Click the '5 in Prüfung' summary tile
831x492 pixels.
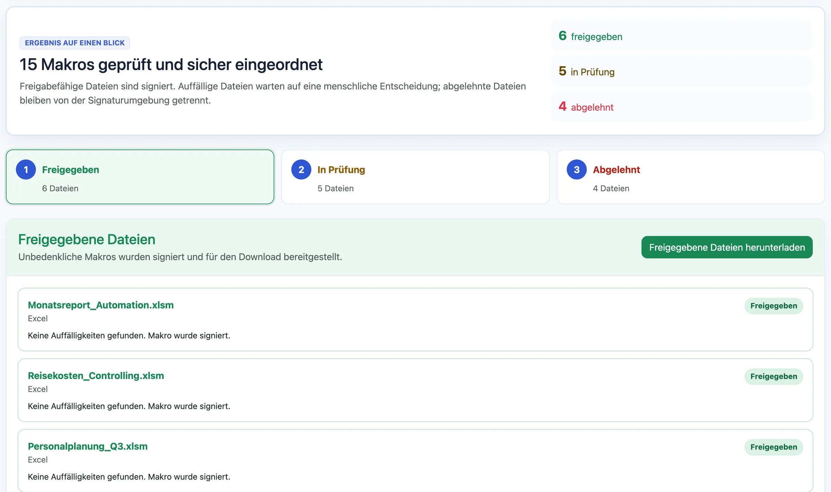(x=681, y=71)
